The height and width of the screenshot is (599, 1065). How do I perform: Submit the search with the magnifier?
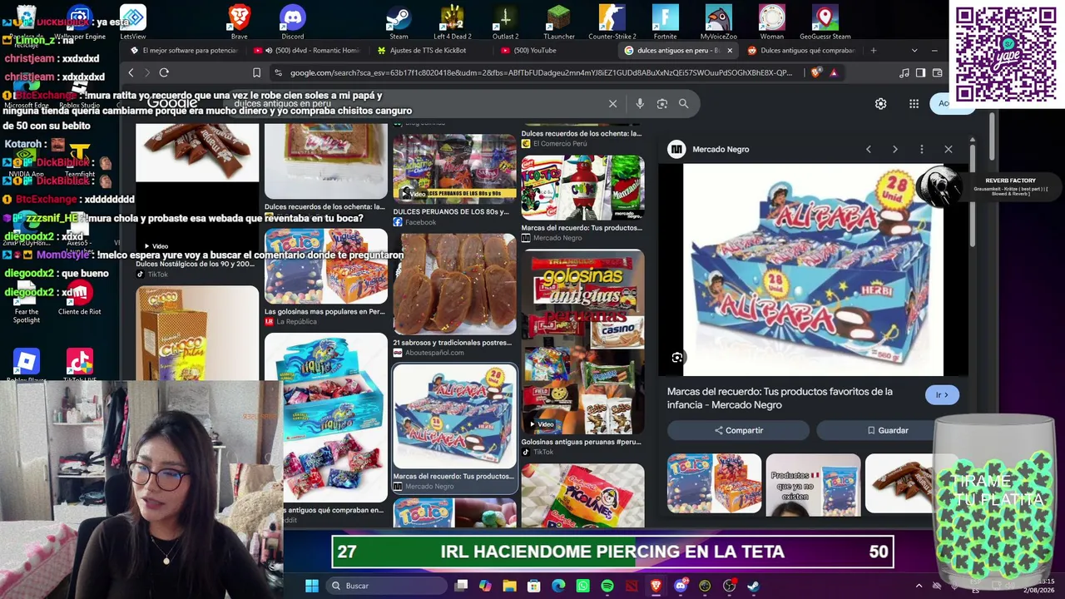point(683,104)
